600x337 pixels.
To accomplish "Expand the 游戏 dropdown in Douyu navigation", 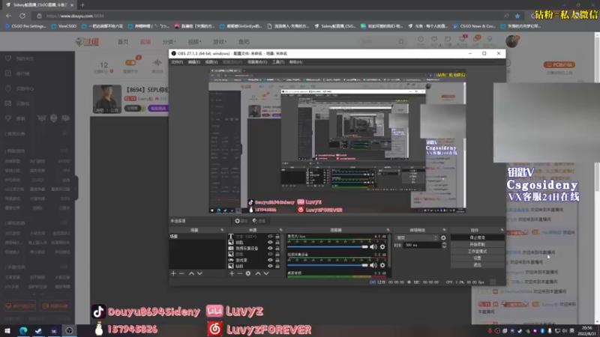I will [x=220, y=42].
